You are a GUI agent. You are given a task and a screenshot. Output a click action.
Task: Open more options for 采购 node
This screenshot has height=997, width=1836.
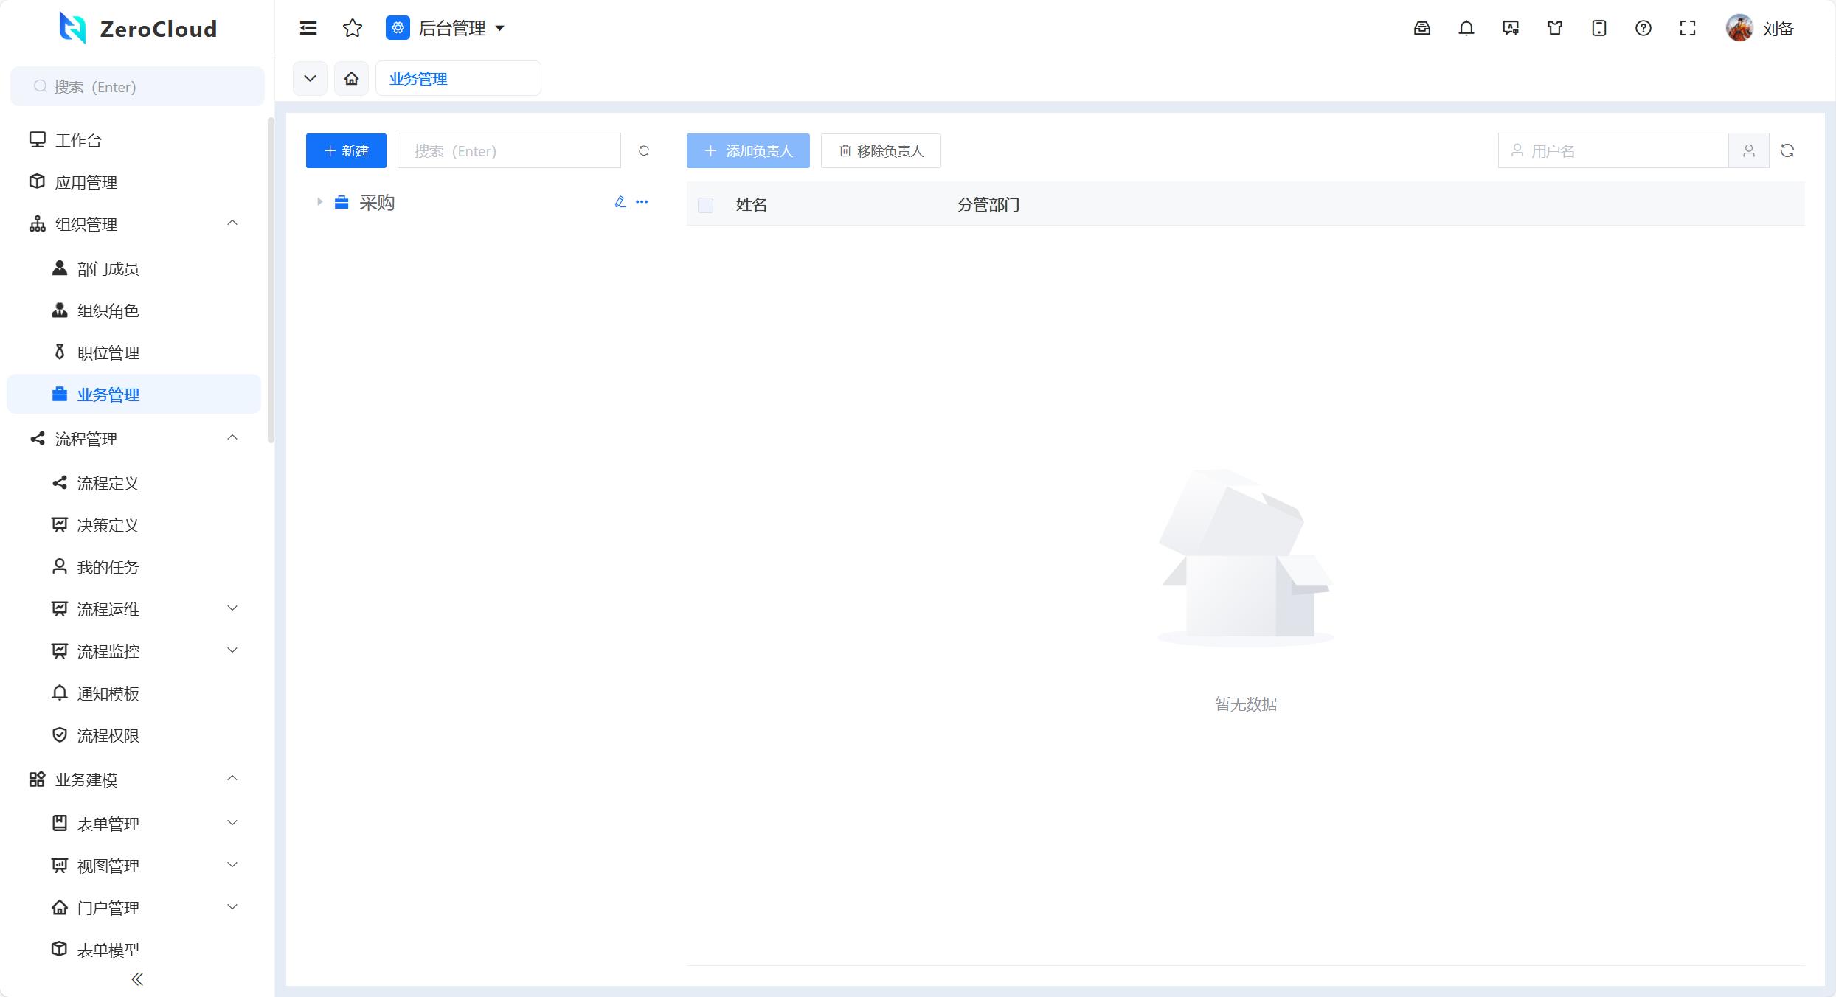[642, 201]
